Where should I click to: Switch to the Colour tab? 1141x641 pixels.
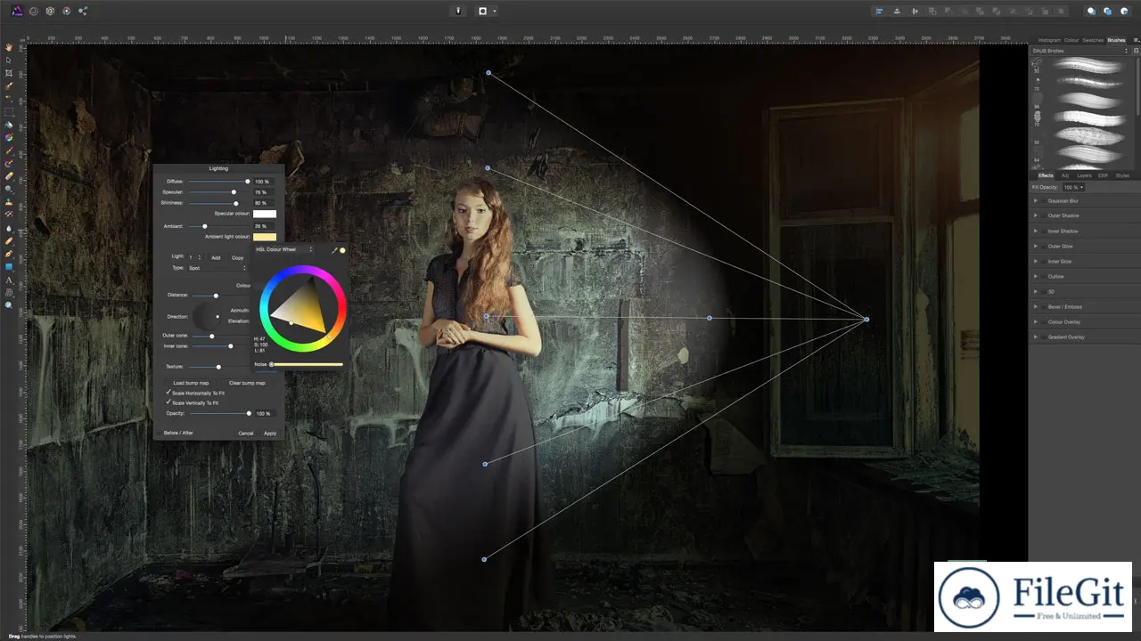pyautogui.click(x=1071, y=40)
